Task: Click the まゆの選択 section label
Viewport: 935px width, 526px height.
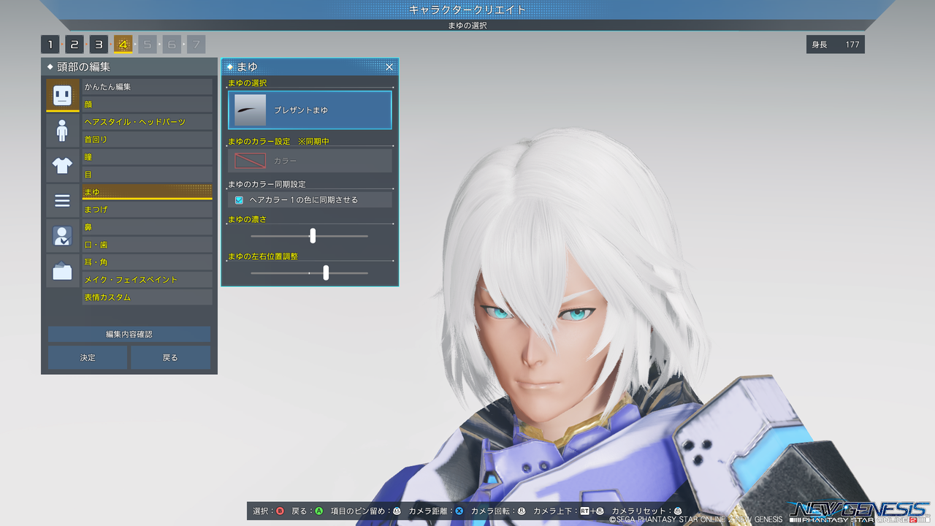Action: click(x=248, y=83)
